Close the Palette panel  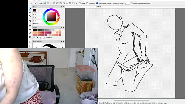(64, 27)
